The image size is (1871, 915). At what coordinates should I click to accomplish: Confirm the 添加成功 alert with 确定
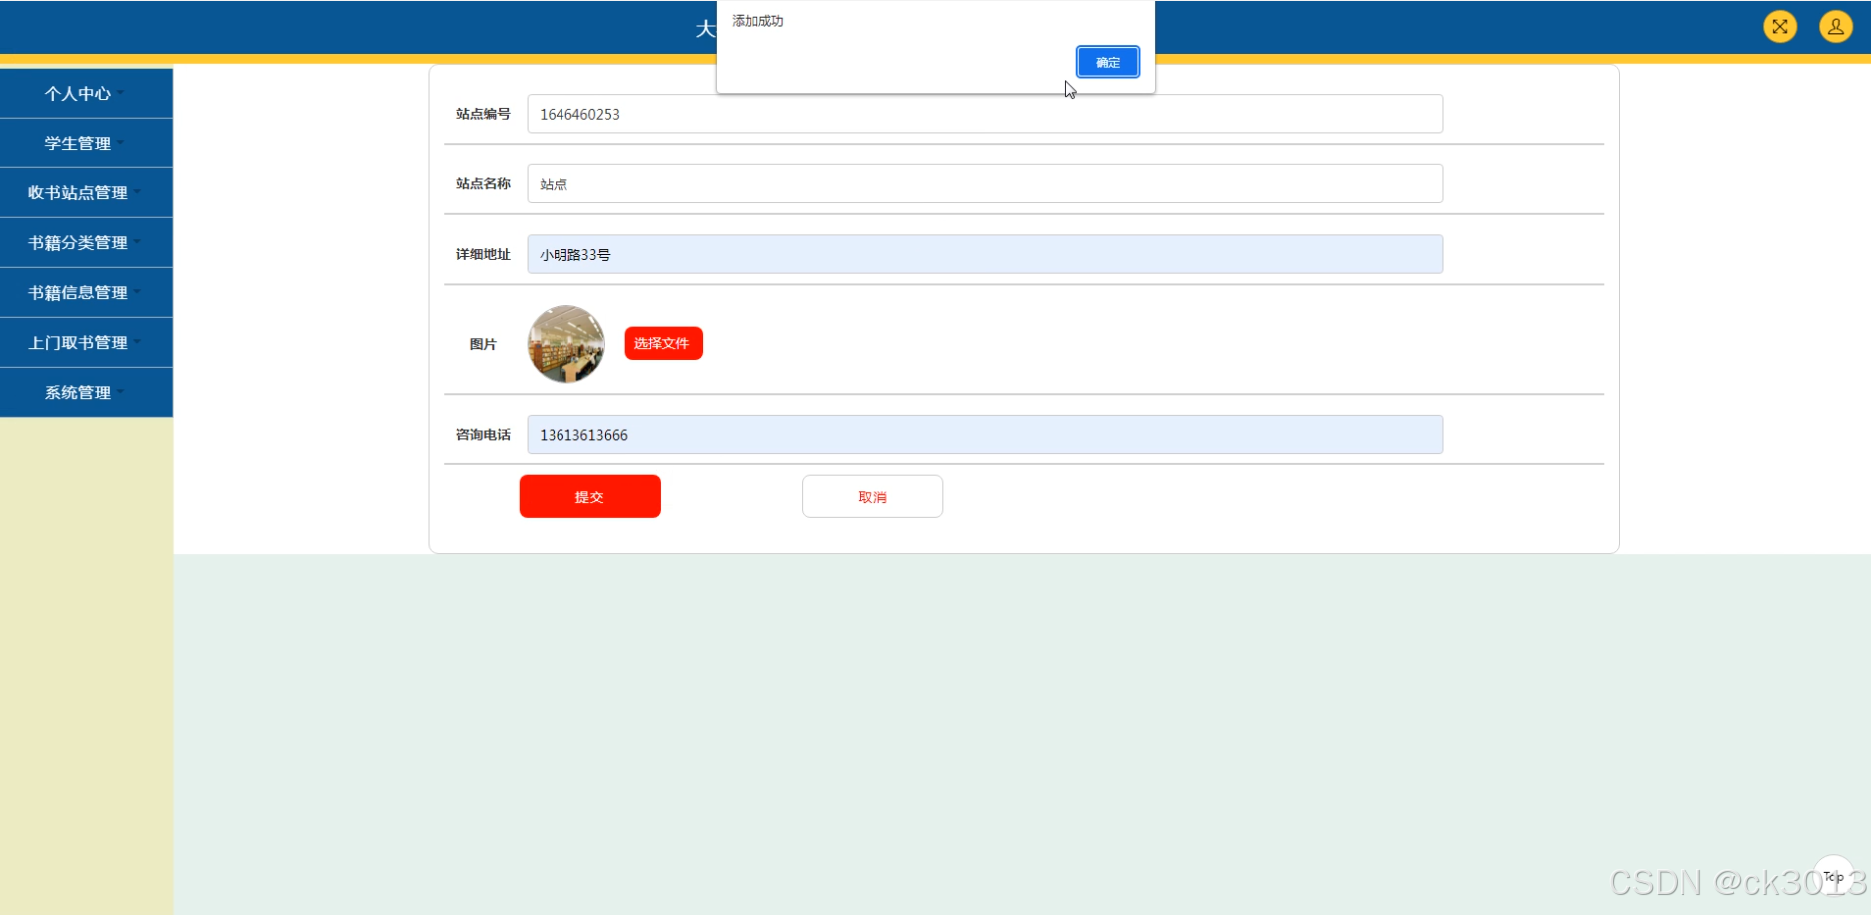[x=1108, y=62]
